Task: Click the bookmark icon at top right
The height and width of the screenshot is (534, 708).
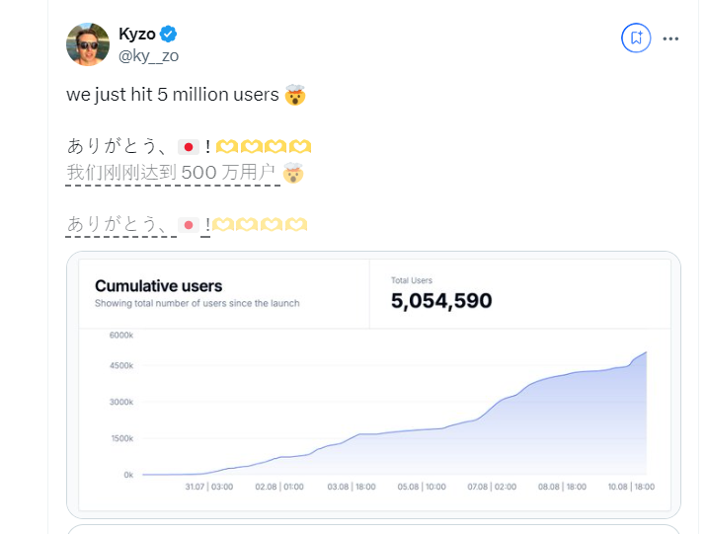Action: 635,38
